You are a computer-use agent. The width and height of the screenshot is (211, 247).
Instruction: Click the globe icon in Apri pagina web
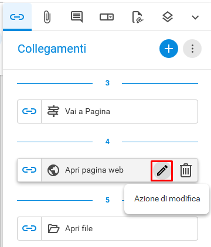(x=53, y=170)
